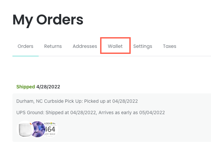Click the orange flame mark beside the jar image

[31, 124]
